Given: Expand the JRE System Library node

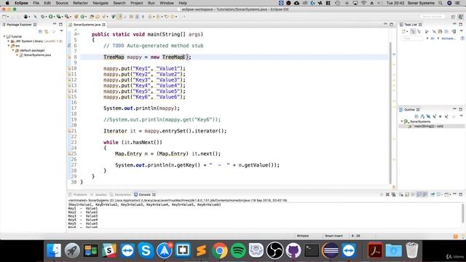Looking at the screenshot, I should point(9,41).
